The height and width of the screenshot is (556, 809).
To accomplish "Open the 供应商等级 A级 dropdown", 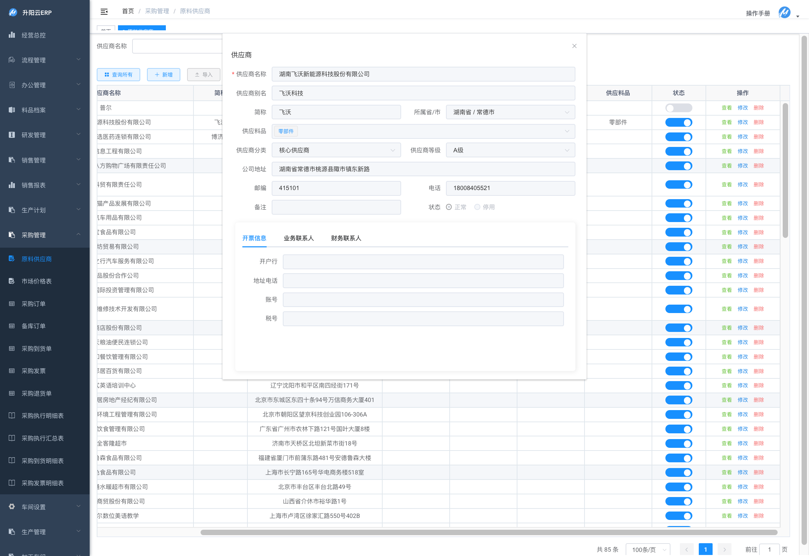I will [510, 150].
